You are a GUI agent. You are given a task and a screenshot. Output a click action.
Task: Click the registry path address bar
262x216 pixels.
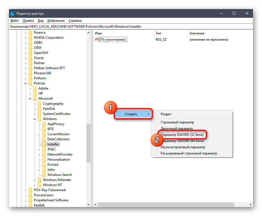[x=131, y=27]
